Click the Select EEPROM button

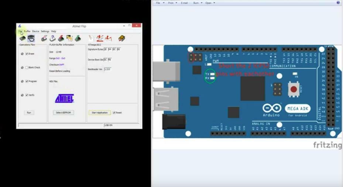(64, 113)
